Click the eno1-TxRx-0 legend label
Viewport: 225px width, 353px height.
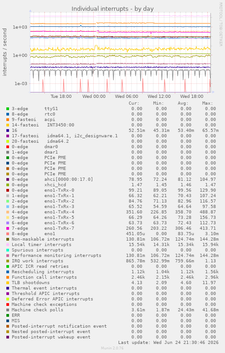(59, 190)
